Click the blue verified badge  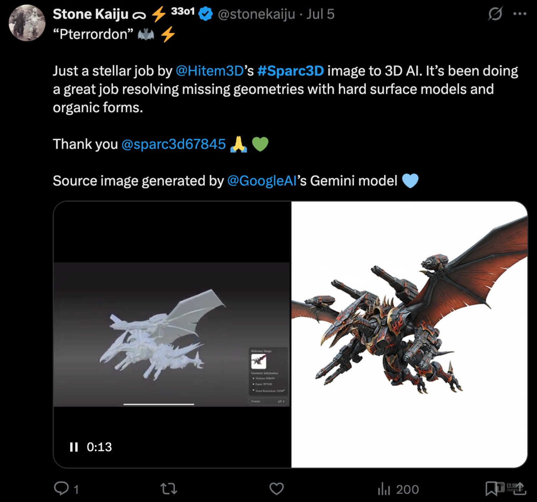point(206,14)
